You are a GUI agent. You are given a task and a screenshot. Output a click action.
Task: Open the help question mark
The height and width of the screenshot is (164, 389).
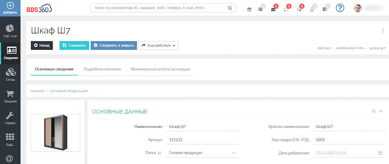click(340, 8)
